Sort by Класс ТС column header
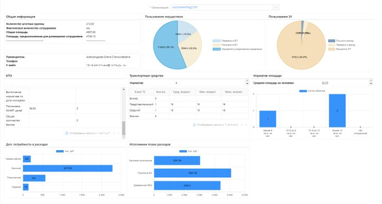The height and width of the screenshot is (204, 382). click(141, 92)
